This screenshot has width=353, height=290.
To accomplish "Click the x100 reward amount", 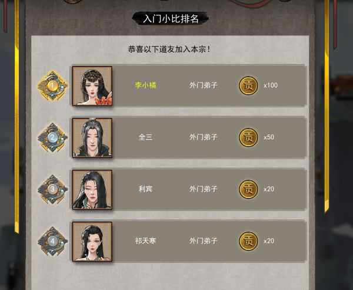I will tap(271, 85).
